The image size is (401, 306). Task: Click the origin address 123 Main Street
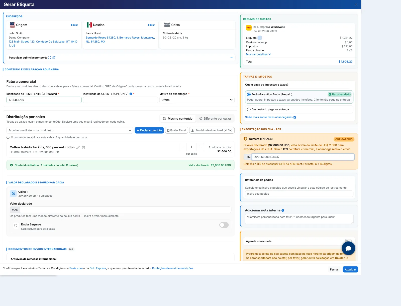coord(43,44)
